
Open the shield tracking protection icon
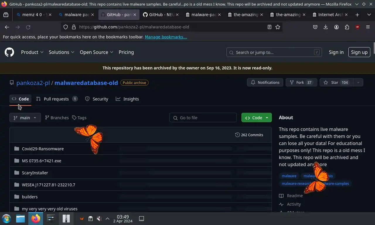[x=66, y=27]
